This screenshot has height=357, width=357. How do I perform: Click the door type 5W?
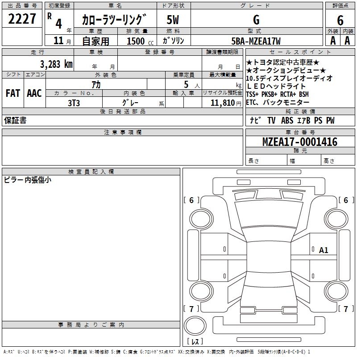pos(173,20)
